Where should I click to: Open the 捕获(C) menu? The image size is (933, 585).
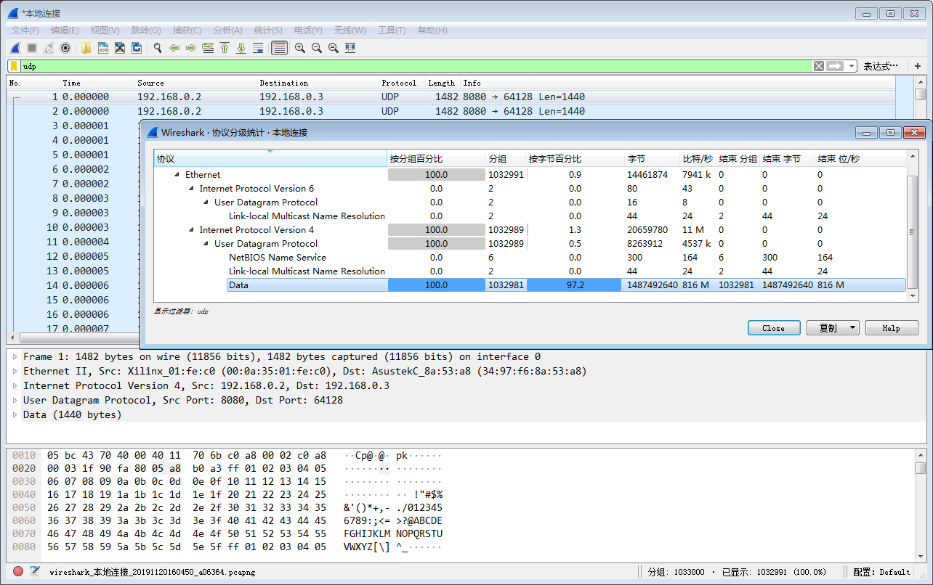click(x=187, y=30)
